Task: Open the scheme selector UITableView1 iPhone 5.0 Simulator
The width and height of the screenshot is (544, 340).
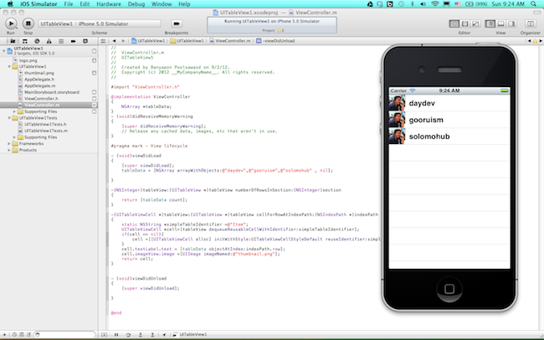Action: point(100,23)
